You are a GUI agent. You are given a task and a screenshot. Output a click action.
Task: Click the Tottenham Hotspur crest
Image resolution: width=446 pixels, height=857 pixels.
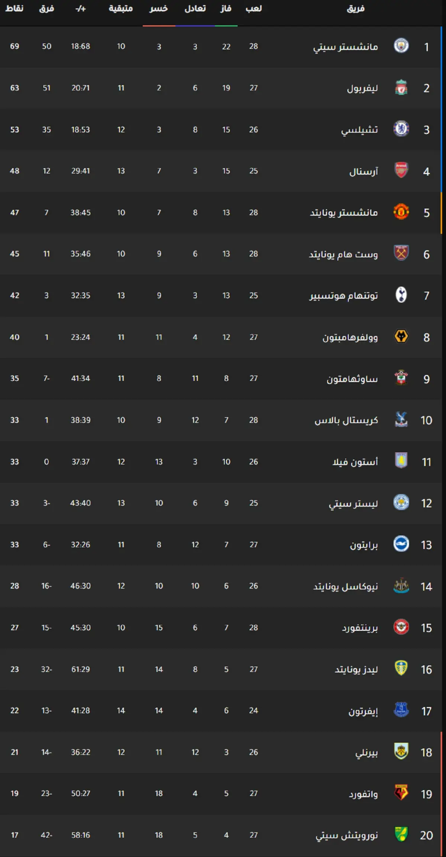(x=401, y=295)
